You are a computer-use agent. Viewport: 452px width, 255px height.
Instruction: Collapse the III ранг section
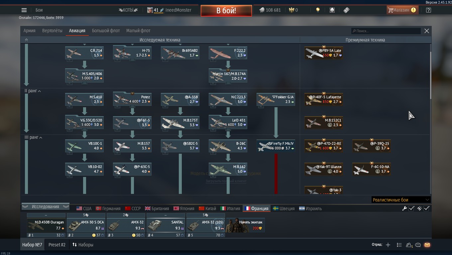coord(33,137)
